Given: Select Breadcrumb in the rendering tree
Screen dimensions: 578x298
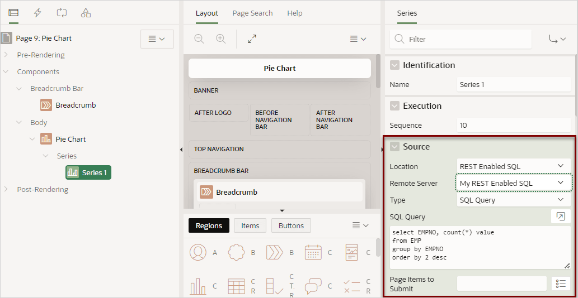Looking at the screenshot, I should [x=76, y=105].
